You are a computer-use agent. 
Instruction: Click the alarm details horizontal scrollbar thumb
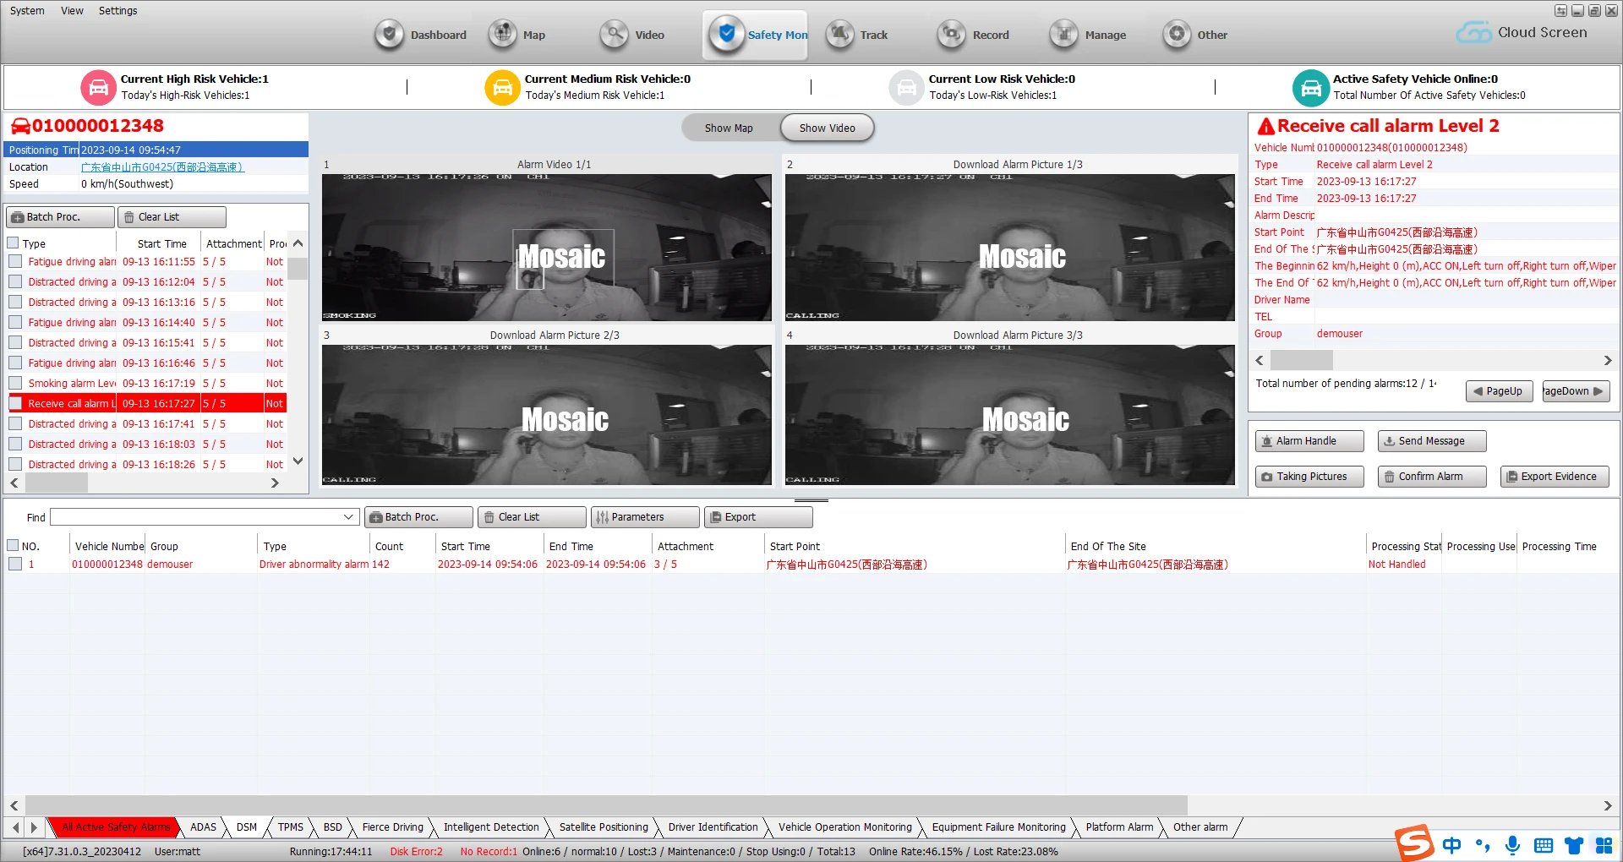point(1302,360)
